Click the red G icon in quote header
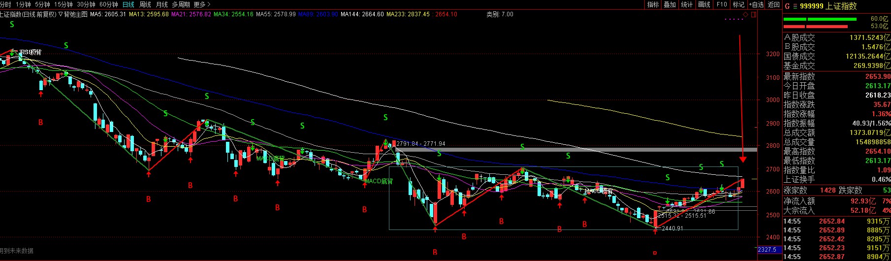The width and height of the screenshot is (891, 261). [x=787, y=6]
